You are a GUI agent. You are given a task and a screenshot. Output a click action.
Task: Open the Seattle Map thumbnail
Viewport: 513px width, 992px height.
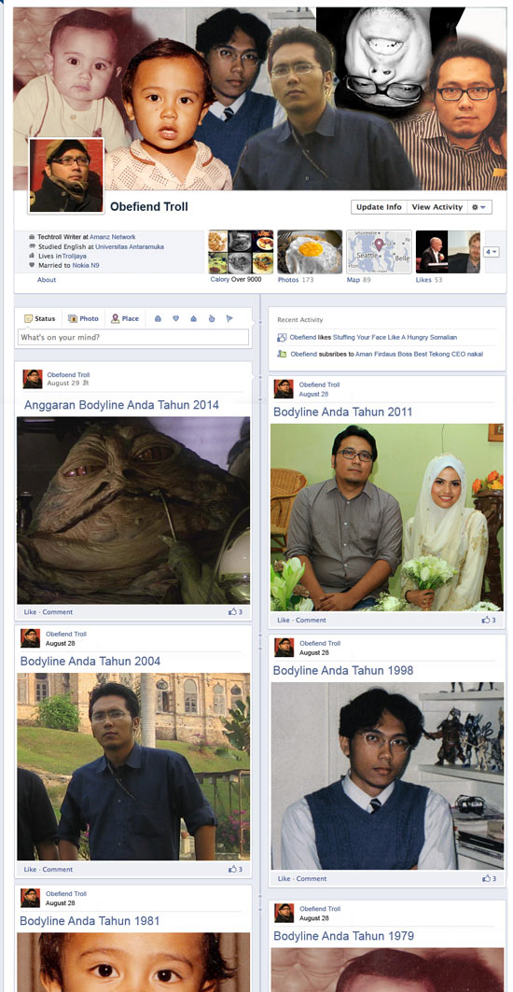click(x=379, y=252)
